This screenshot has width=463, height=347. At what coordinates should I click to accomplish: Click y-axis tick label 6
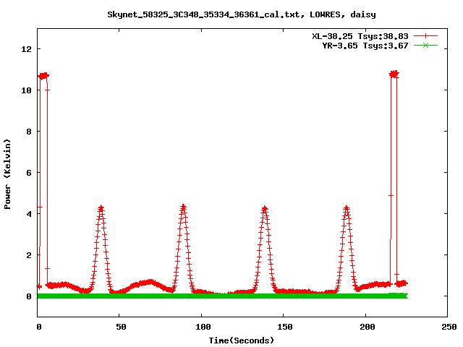[x=29, y=173]
